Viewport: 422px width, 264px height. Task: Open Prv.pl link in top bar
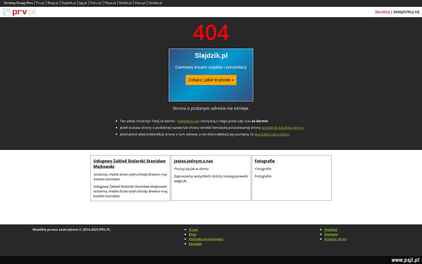(40, 3)
